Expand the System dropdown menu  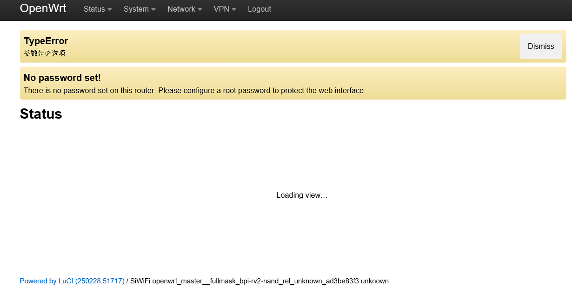click(140, 9)
